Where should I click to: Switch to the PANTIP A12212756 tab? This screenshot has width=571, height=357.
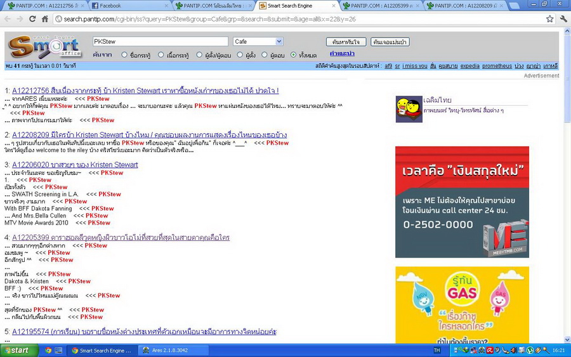(46, 6)
